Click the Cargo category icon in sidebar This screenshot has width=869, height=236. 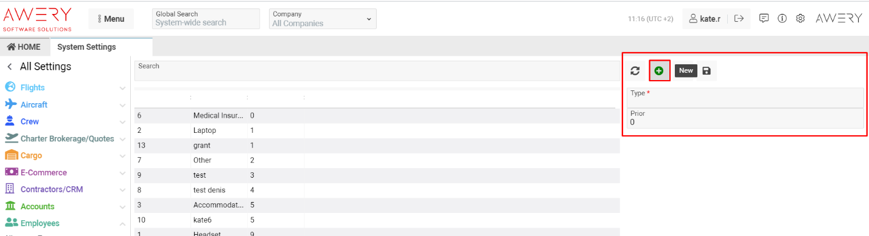[x=12, y=155]
